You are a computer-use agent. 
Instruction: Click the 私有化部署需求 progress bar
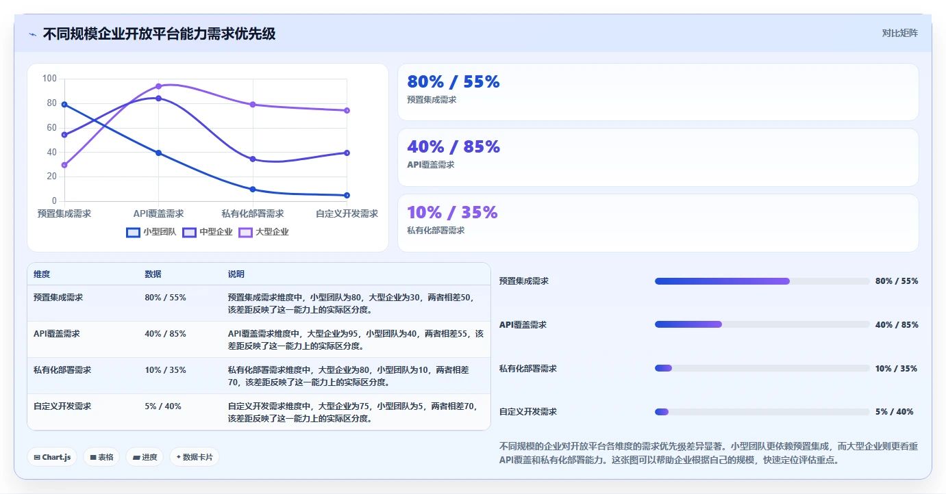[x=762, y=368]
